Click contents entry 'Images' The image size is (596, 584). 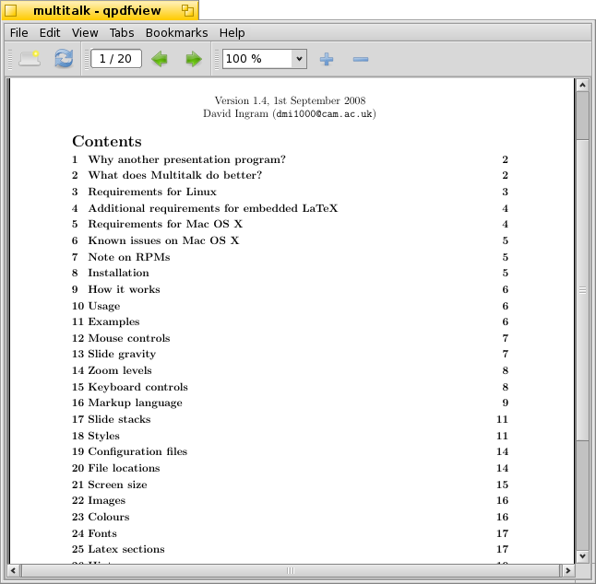tap(106, 501)
